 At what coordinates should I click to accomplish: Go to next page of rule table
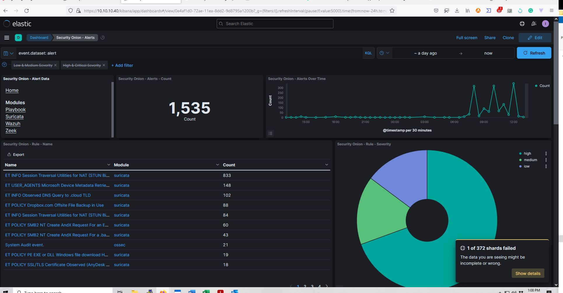pos(327,286)
